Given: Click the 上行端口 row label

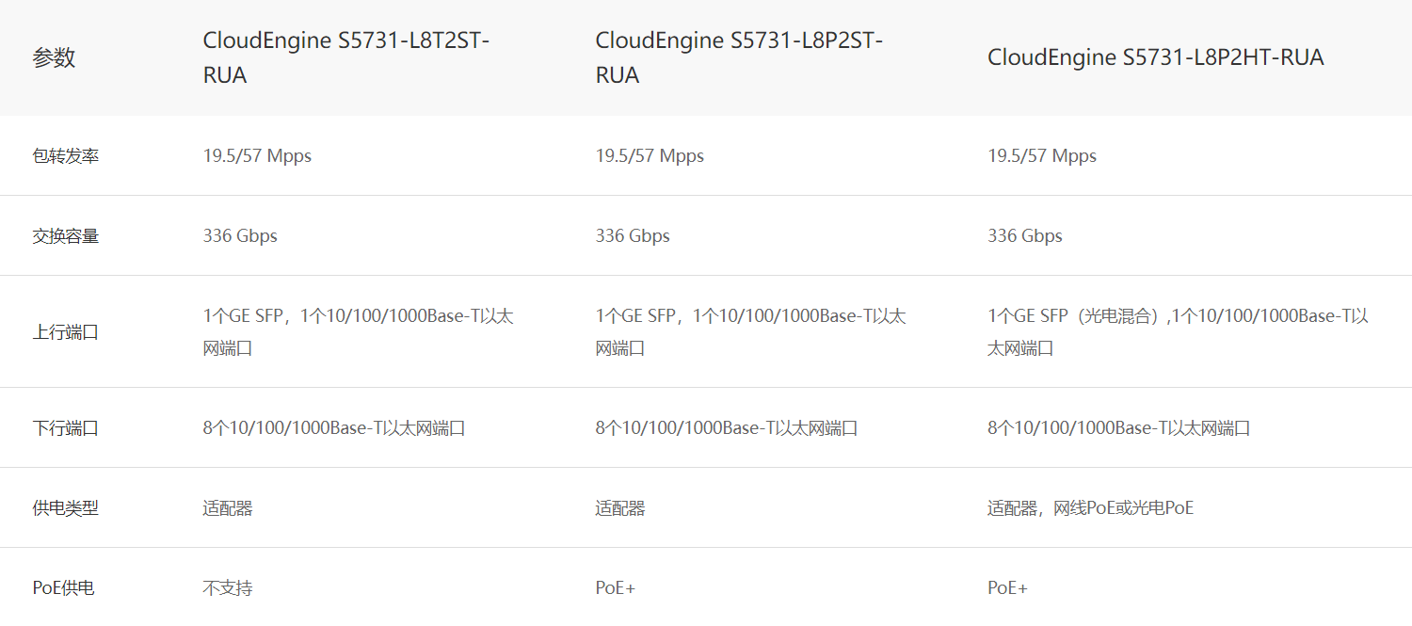Looking at the screenshot, I should pyautogui.click(x=65, y=332).
